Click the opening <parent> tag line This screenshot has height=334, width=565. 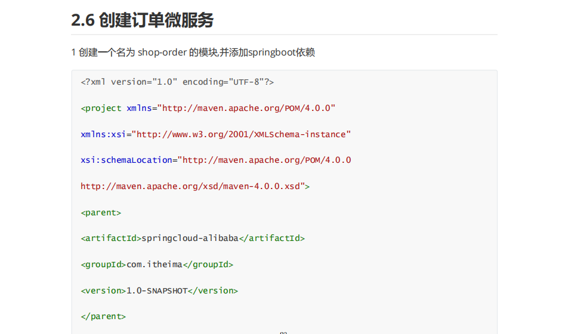tap(101, 212)
